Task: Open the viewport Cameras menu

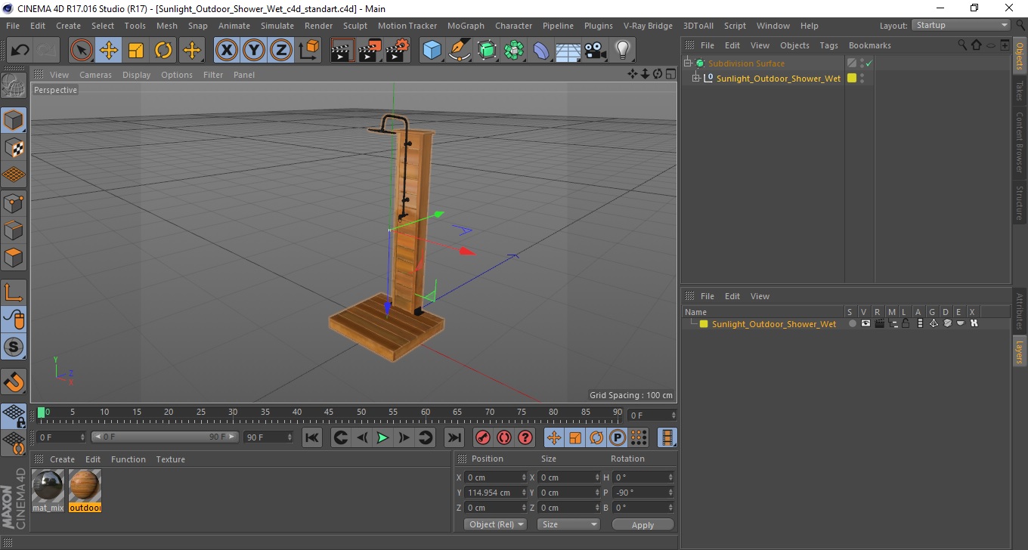Action: coord(95,75)
